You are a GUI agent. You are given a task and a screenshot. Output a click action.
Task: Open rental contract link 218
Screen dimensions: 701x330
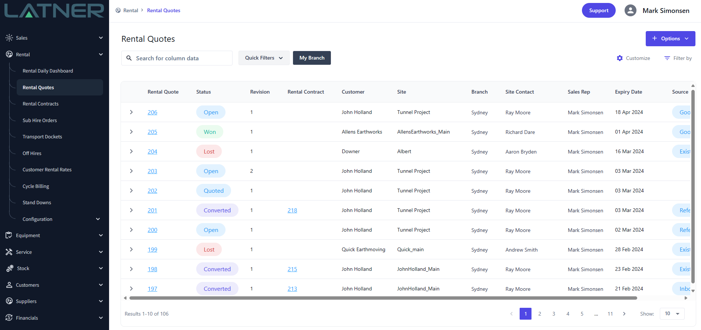pyautogui.click(x=292, y=211)
